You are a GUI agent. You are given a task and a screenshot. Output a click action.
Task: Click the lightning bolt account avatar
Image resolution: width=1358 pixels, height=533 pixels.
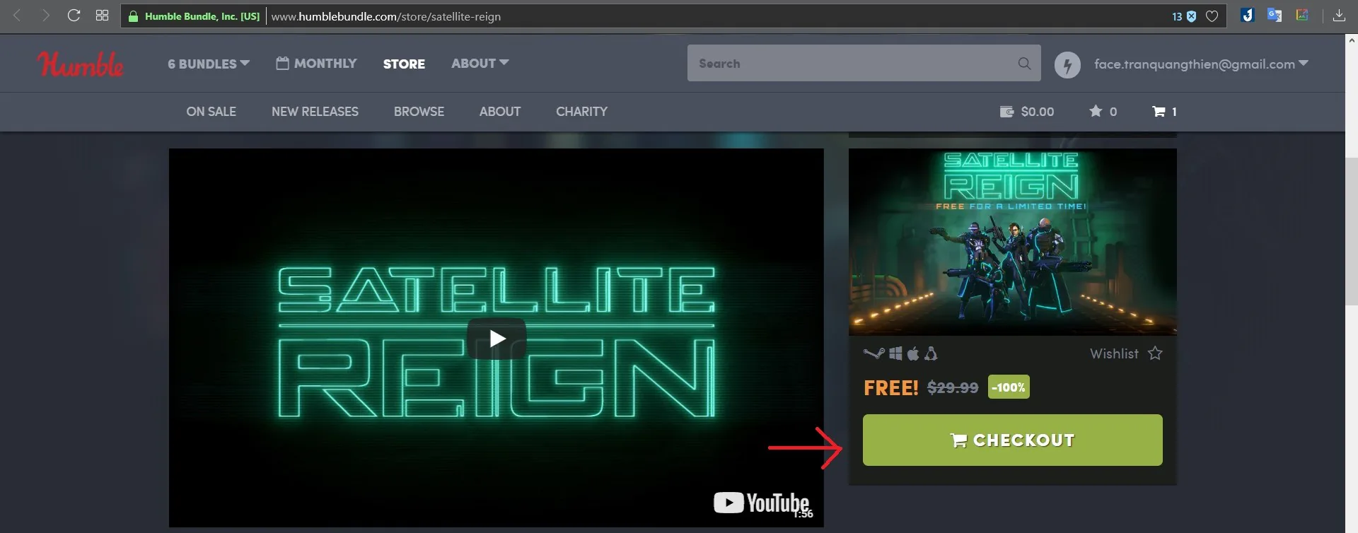(x=1067, y=65)
